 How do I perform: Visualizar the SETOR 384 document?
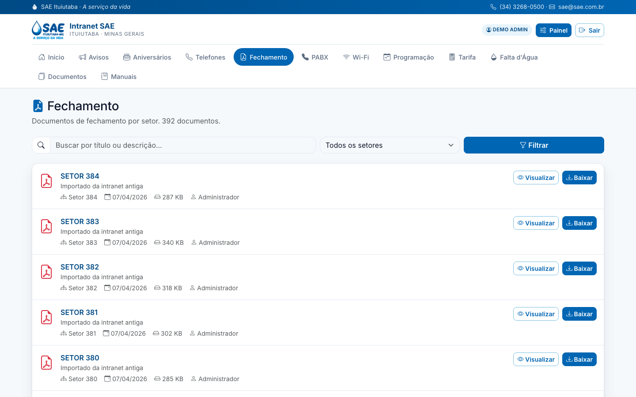tap(536, 177)
